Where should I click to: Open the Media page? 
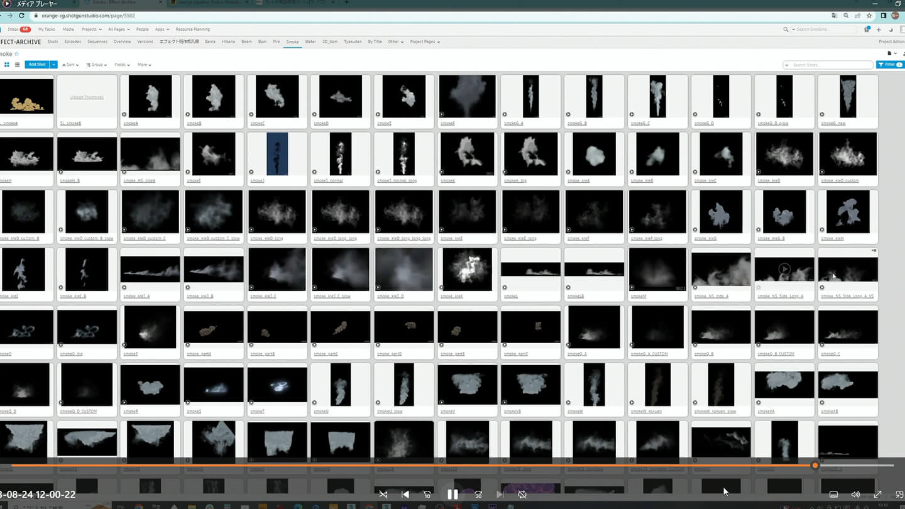tap(68, 30)
